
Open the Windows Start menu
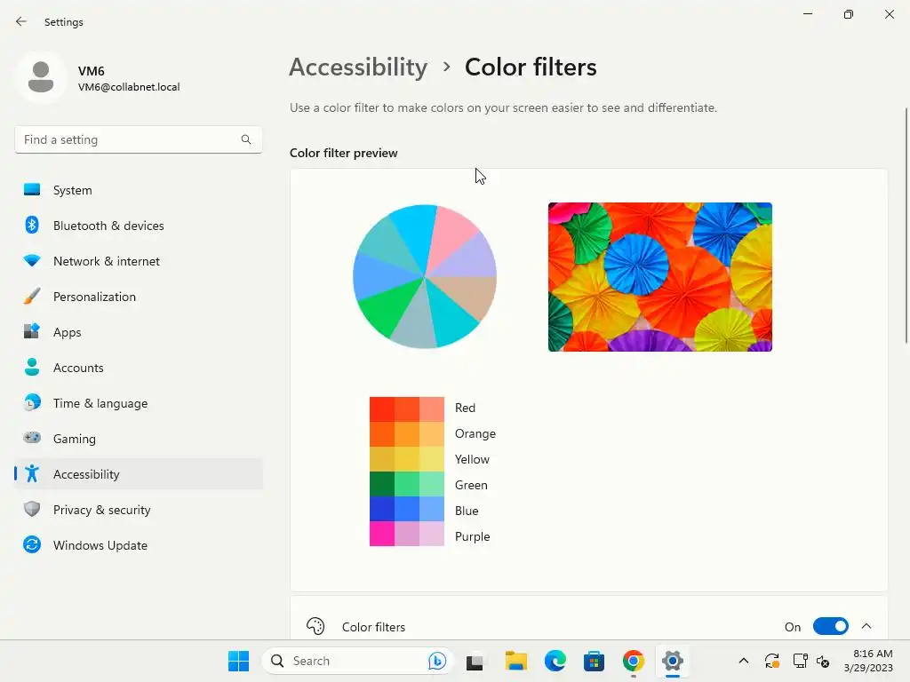tap(238, 661)
